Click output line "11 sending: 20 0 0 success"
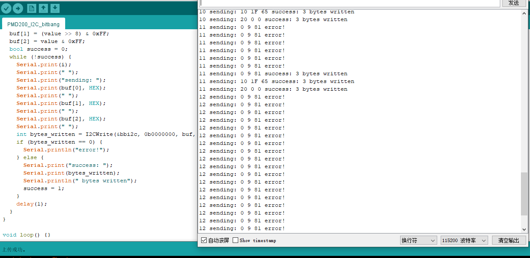Screen dimensions: 530x258 [x=273, y=89]
